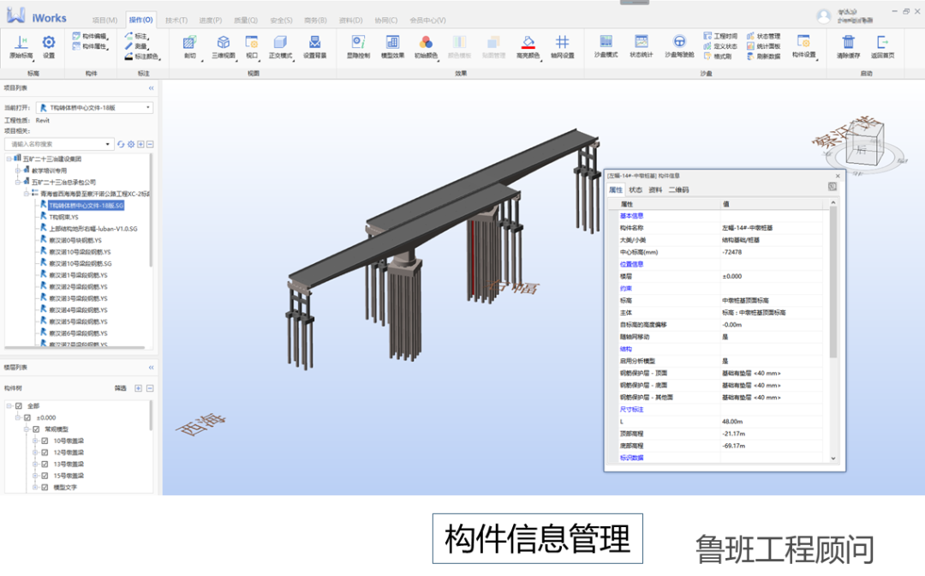The image size is (925, 576).
Task: Open the 项目(M) ribbon tab
Action: click(105, 20)
